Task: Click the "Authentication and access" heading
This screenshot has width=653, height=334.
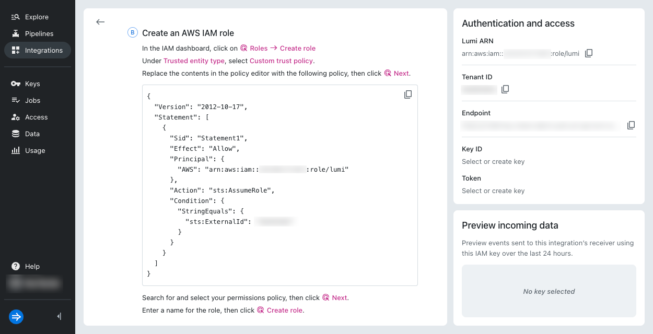Action: pyautogui.click(x=518, y=23)
